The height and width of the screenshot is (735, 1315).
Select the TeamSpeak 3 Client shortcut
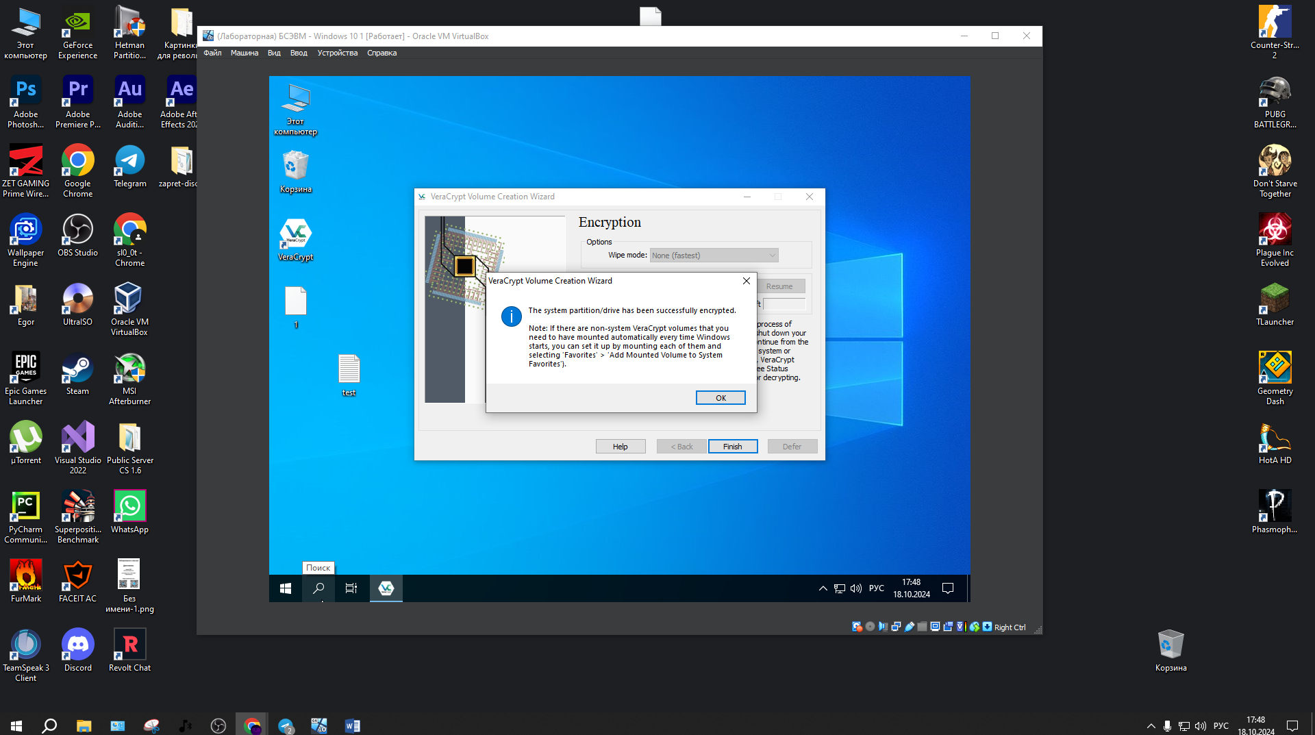click(x=26, y=655)
